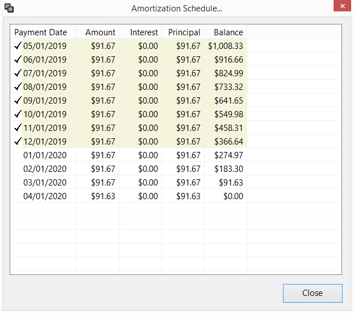Click the checkmark beside 05/01/2019 payment
Viewport: 354px width, 313px height.
[x=18, y=46]
